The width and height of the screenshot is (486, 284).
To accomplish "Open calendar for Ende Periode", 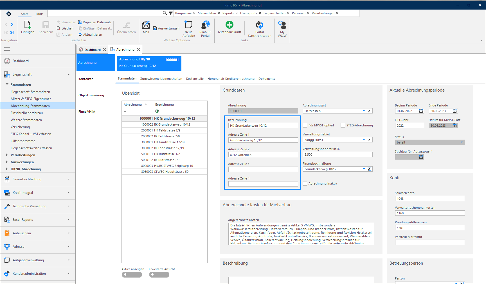I will [x=455, y=111].
